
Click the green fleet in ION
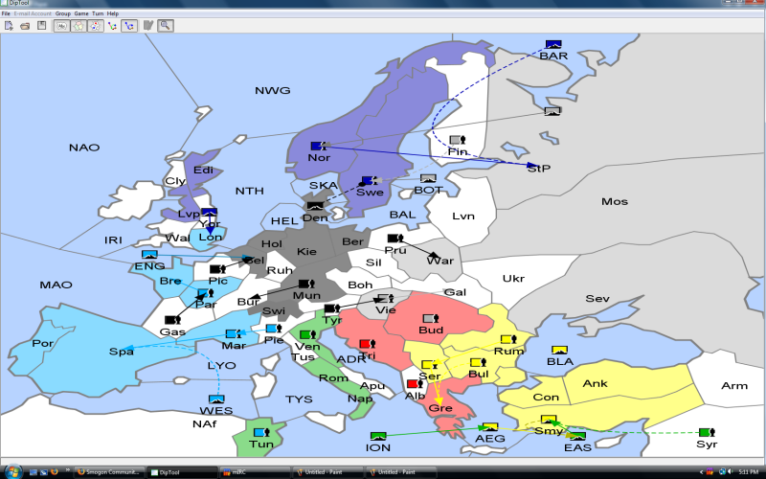pyautogui.click(x=378, y=437)
